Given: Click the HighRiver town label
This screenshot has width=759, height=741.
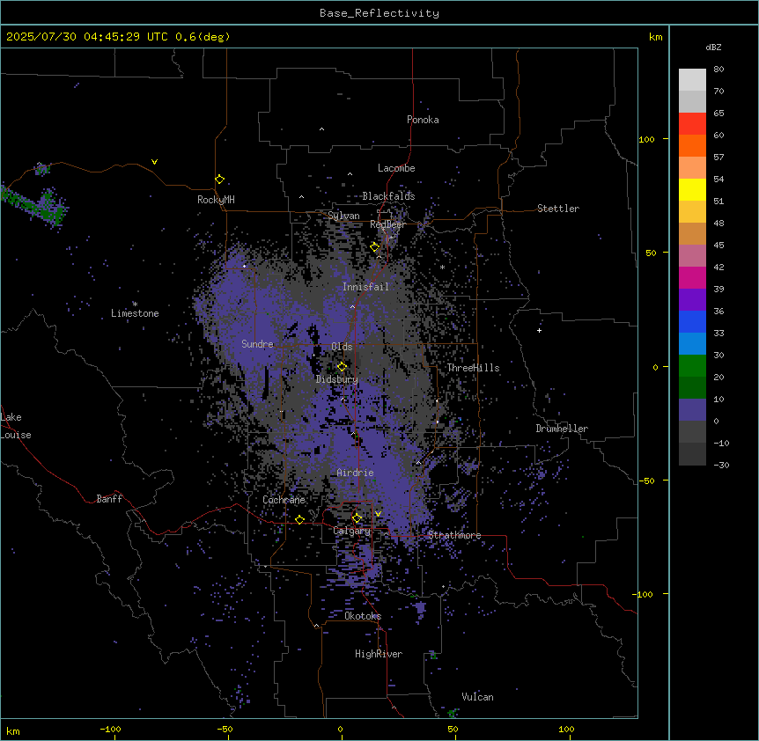Looking at the screenshot, I should [379, 654].
